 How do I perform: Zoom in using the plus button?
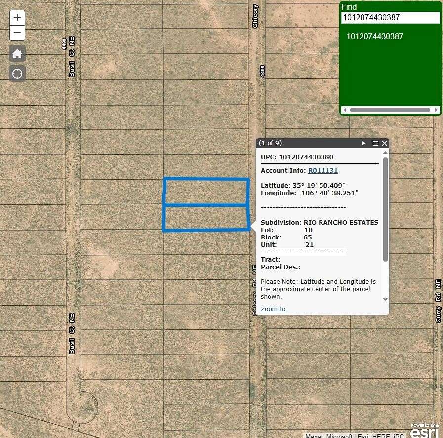coord(17,17)
